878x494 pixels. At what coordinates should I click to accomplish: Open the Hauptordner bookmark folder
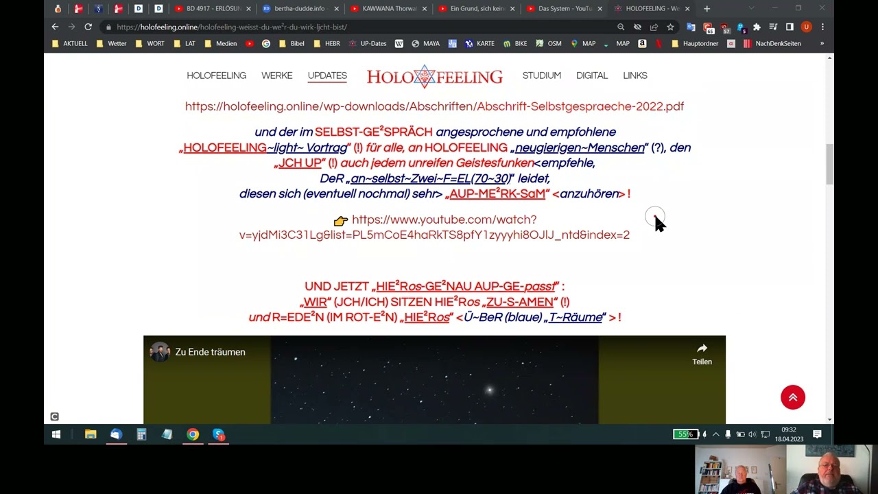pos(695,43)
